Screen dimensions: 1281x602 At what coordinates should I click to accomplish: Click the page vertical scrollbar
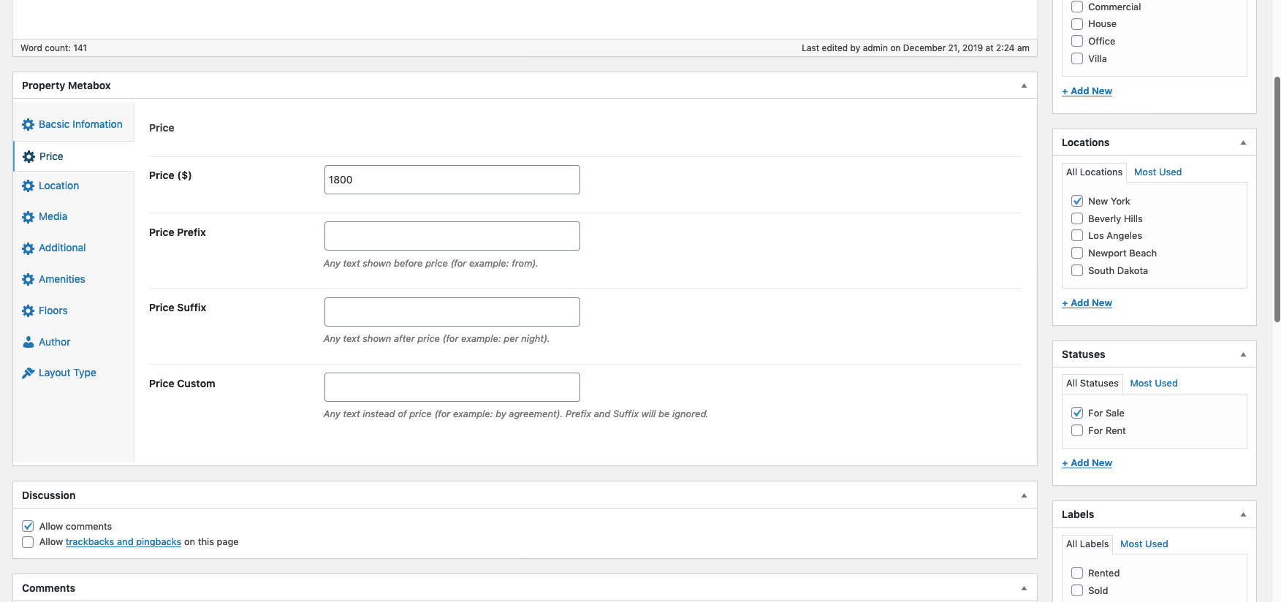(1277, 197)
